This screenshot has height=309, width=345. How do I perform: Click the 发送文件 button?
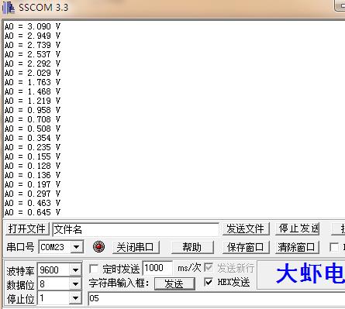tap(246, 228)
